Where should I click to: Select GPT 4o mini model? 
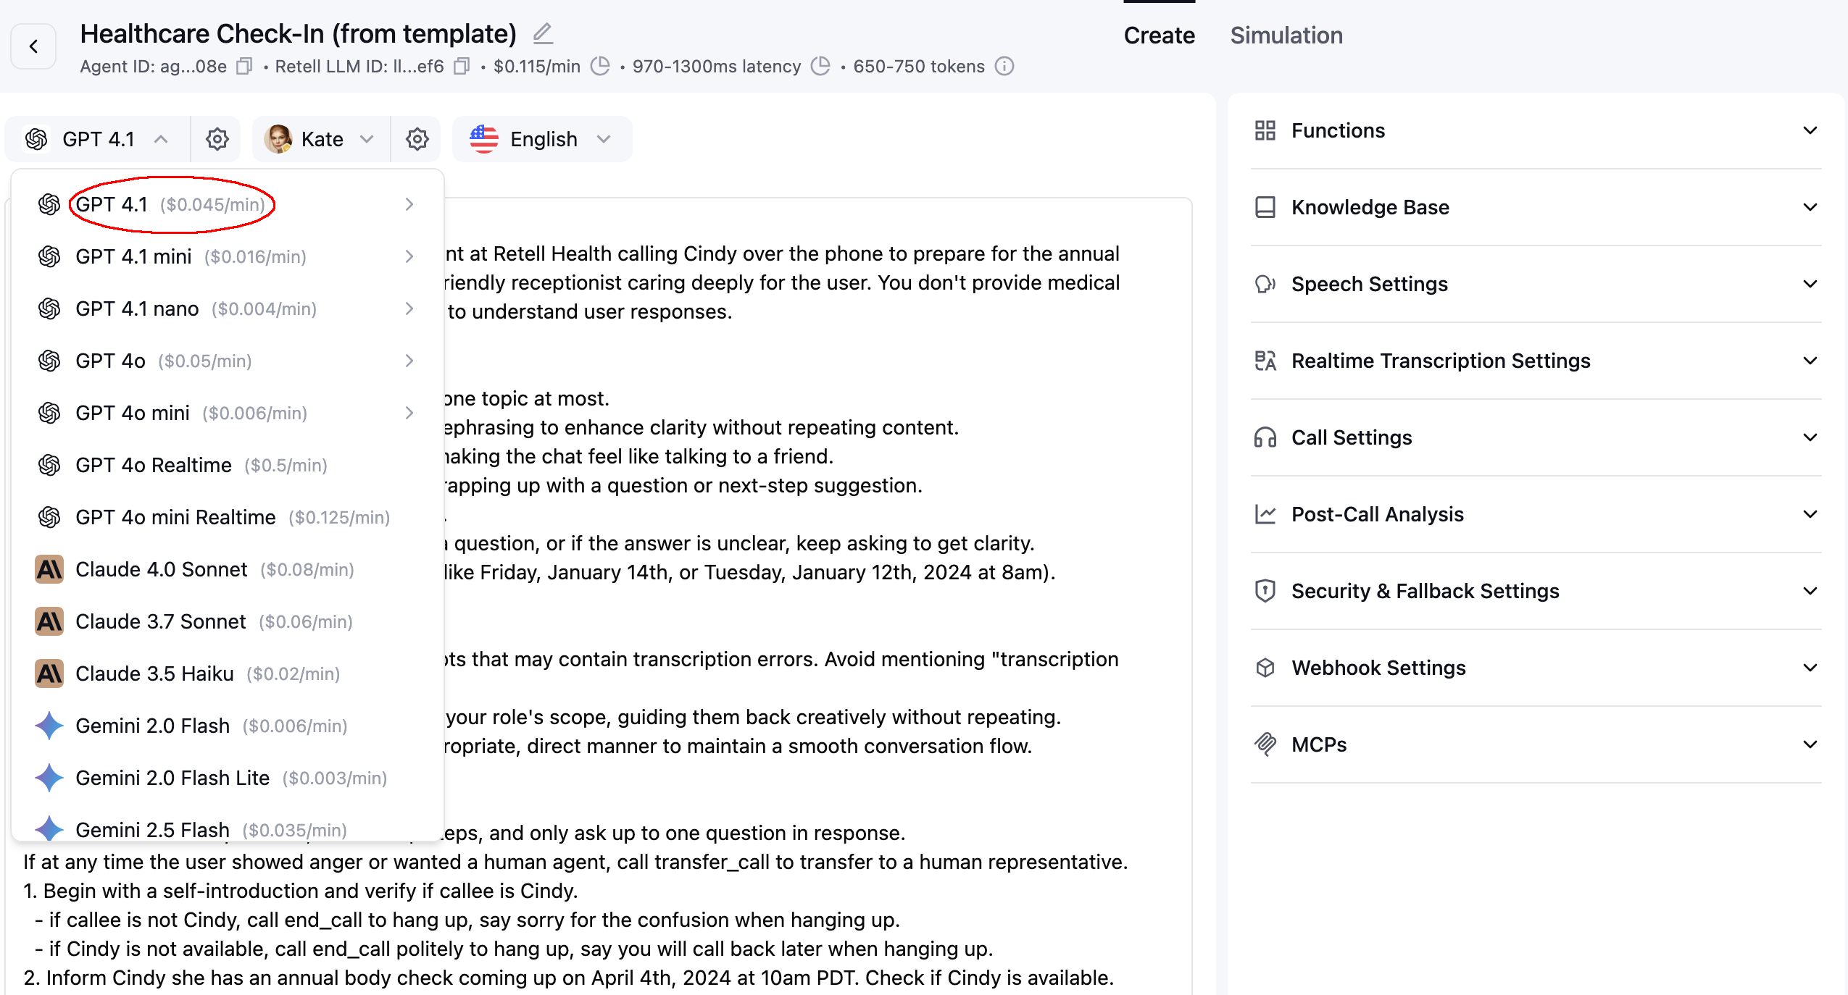pos(227,413)
